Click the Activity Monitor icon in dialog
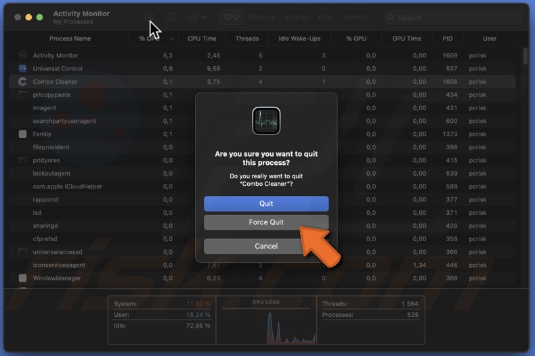Image resolution: width=535 pixels, height=356 pixels. (266, 121)
